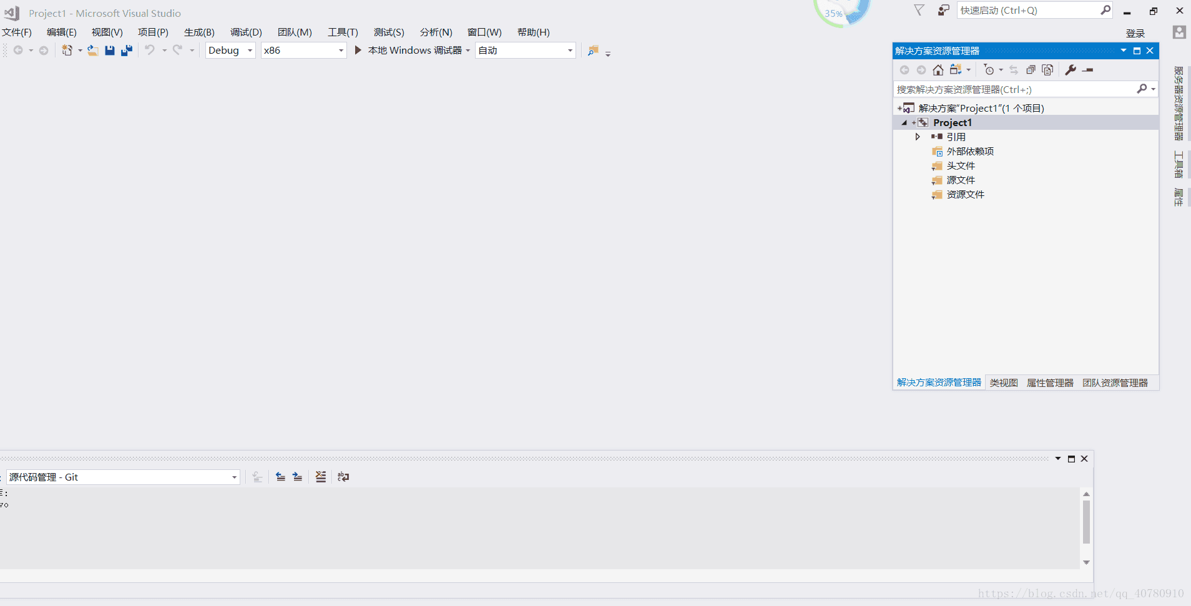Click the New Project toolbar icon
1191x606 pixels.
(x=67, y=51)
